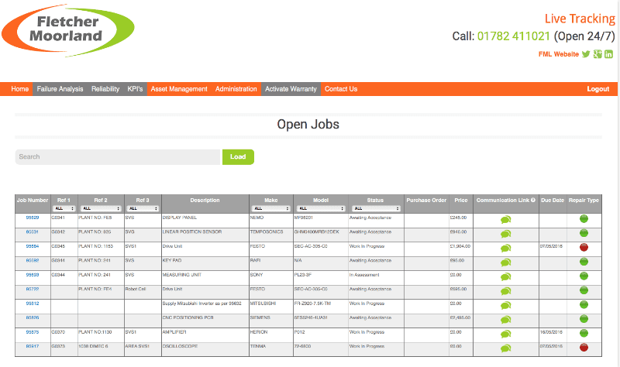Screen dimensions: 620x367
Task: Open job number link for DISPLAY PANEL row
Action: coord(33,218)
